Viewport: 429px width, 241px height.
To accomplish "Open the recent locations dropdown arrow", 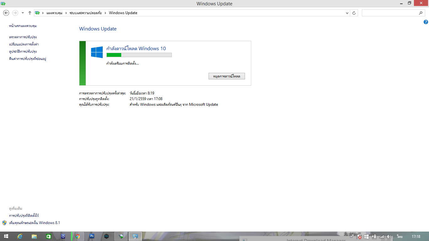I will tap(23, 13).
